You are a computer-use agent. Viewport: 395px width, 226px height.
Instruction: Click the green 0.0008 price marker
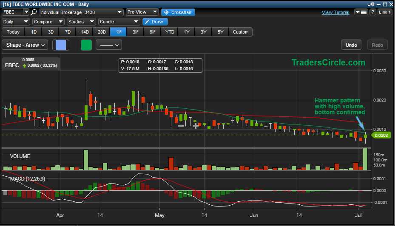[x=381, y=136]
